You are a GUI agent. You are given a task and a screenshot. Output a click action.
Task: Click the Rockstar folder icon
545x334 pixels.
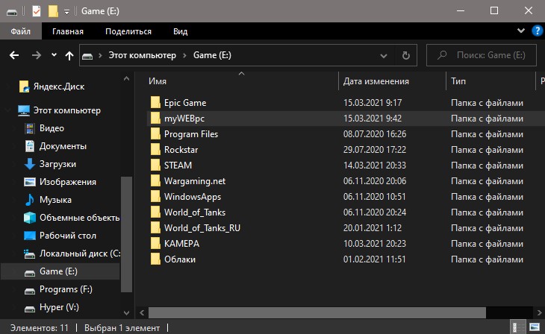point(155,150)
